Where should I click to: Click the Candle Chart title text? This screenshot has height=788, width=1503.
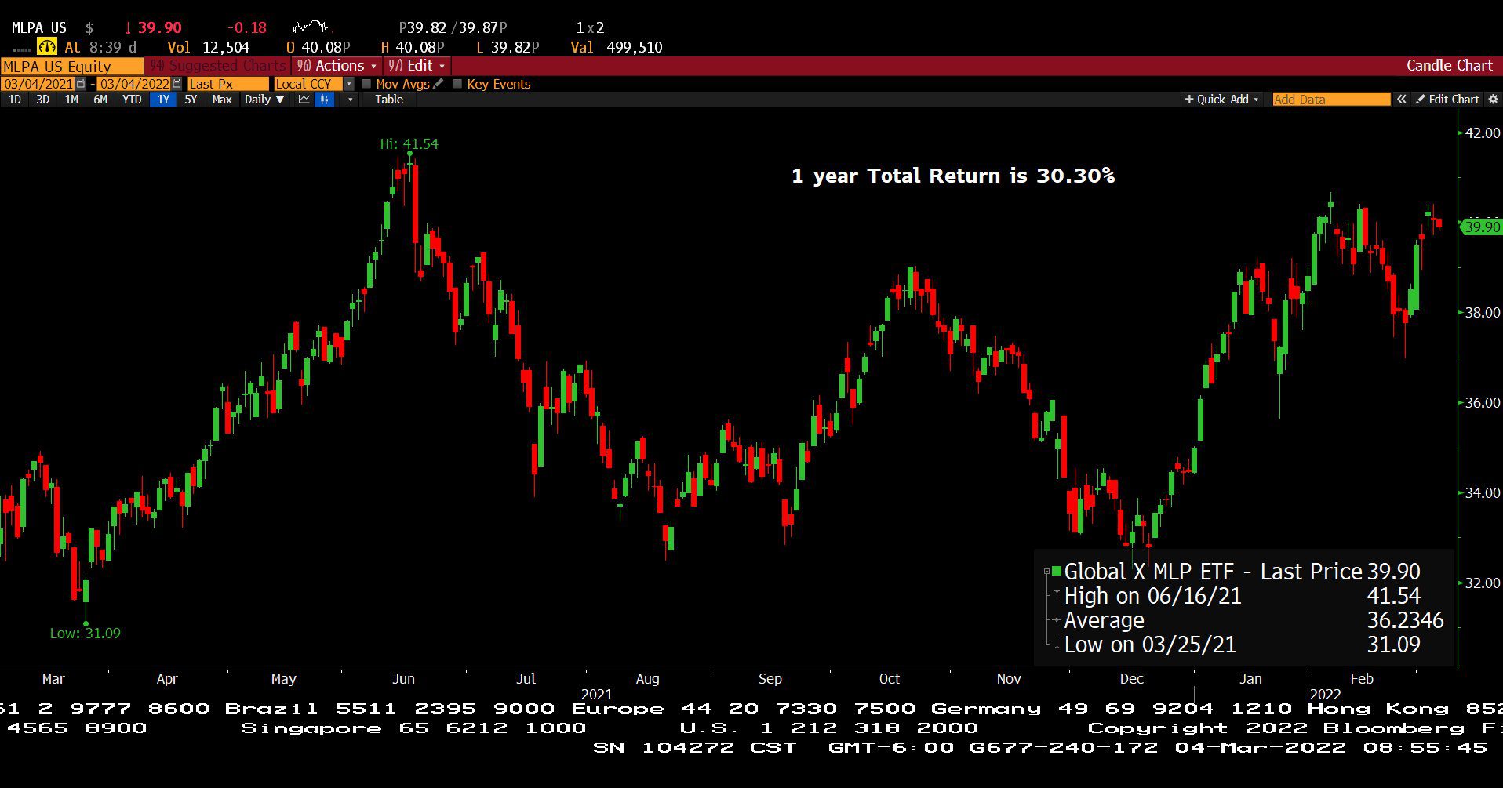pyautogui.click(x=1449, y=66)
